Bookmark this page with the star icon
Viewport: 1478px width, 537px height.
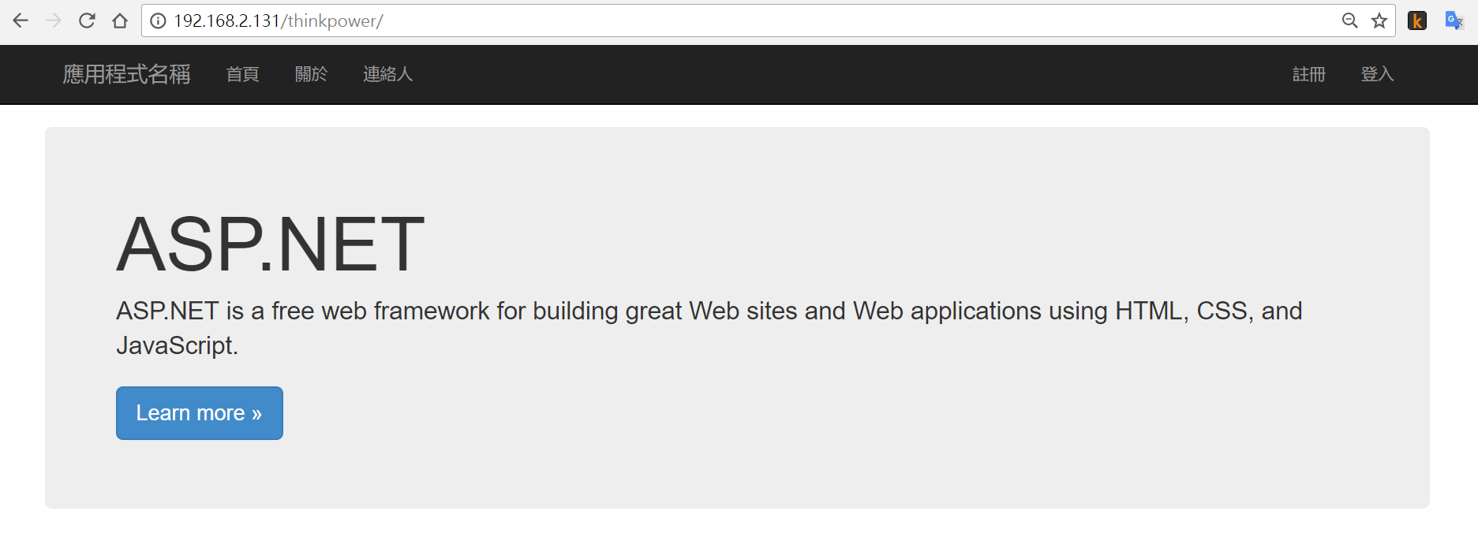pyautogui.click(x=1379, y=21)
